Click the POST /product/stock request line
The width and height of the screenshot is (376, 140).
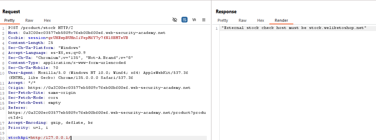pyautogui.click(x=41, y=28)
